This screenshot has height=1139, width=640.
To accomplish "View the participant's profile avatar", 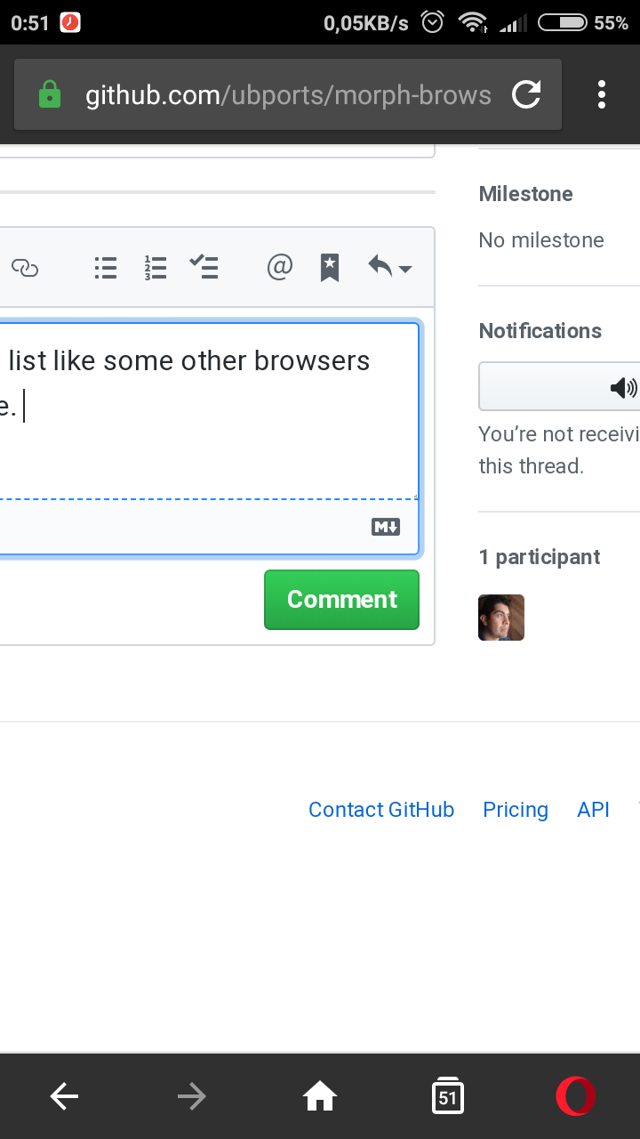I will (x=500, y=617).
